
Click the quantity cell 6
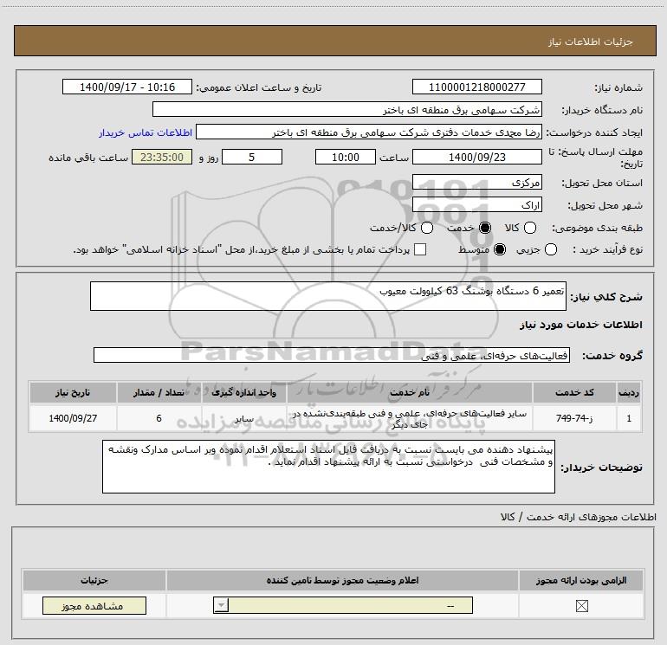(159, 418)
